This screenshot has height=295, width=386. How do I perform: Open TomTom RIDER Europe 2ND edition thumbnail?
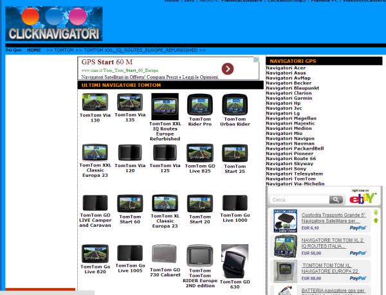coord(200,255)
